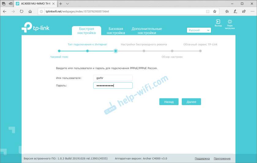Click the Настройки беспроводного режима step dot
Viewport: 257px width, 163px height.
coord(144,51)
